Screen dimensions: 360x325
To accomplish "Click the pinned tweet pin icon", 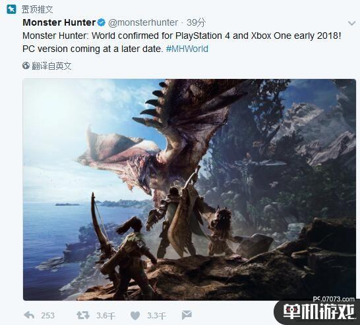I will [11, 9].
